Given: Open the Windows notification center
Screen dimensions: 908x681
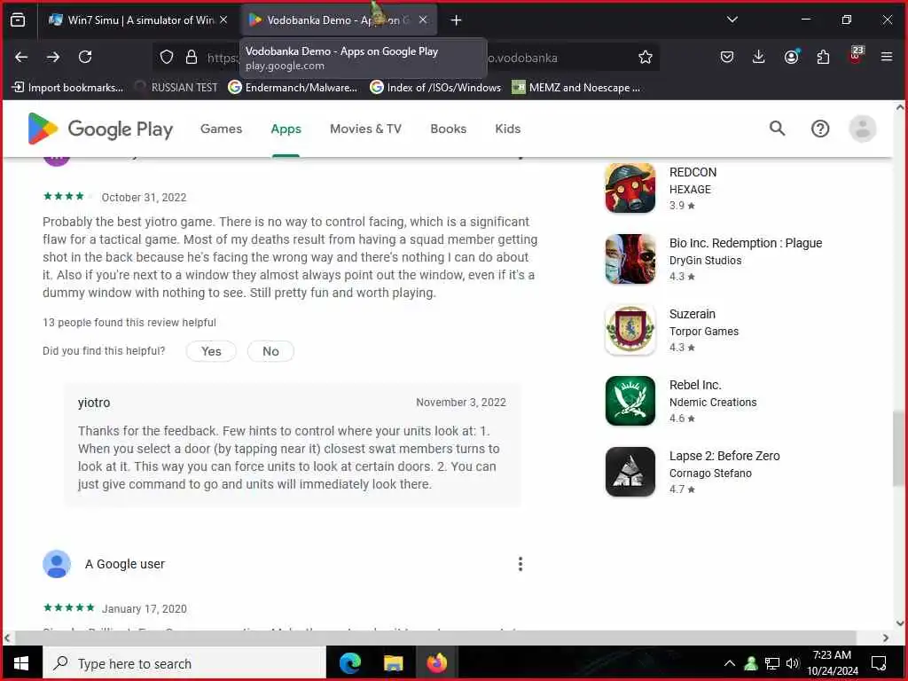Looking at the screenshot, I should (879, 663).
